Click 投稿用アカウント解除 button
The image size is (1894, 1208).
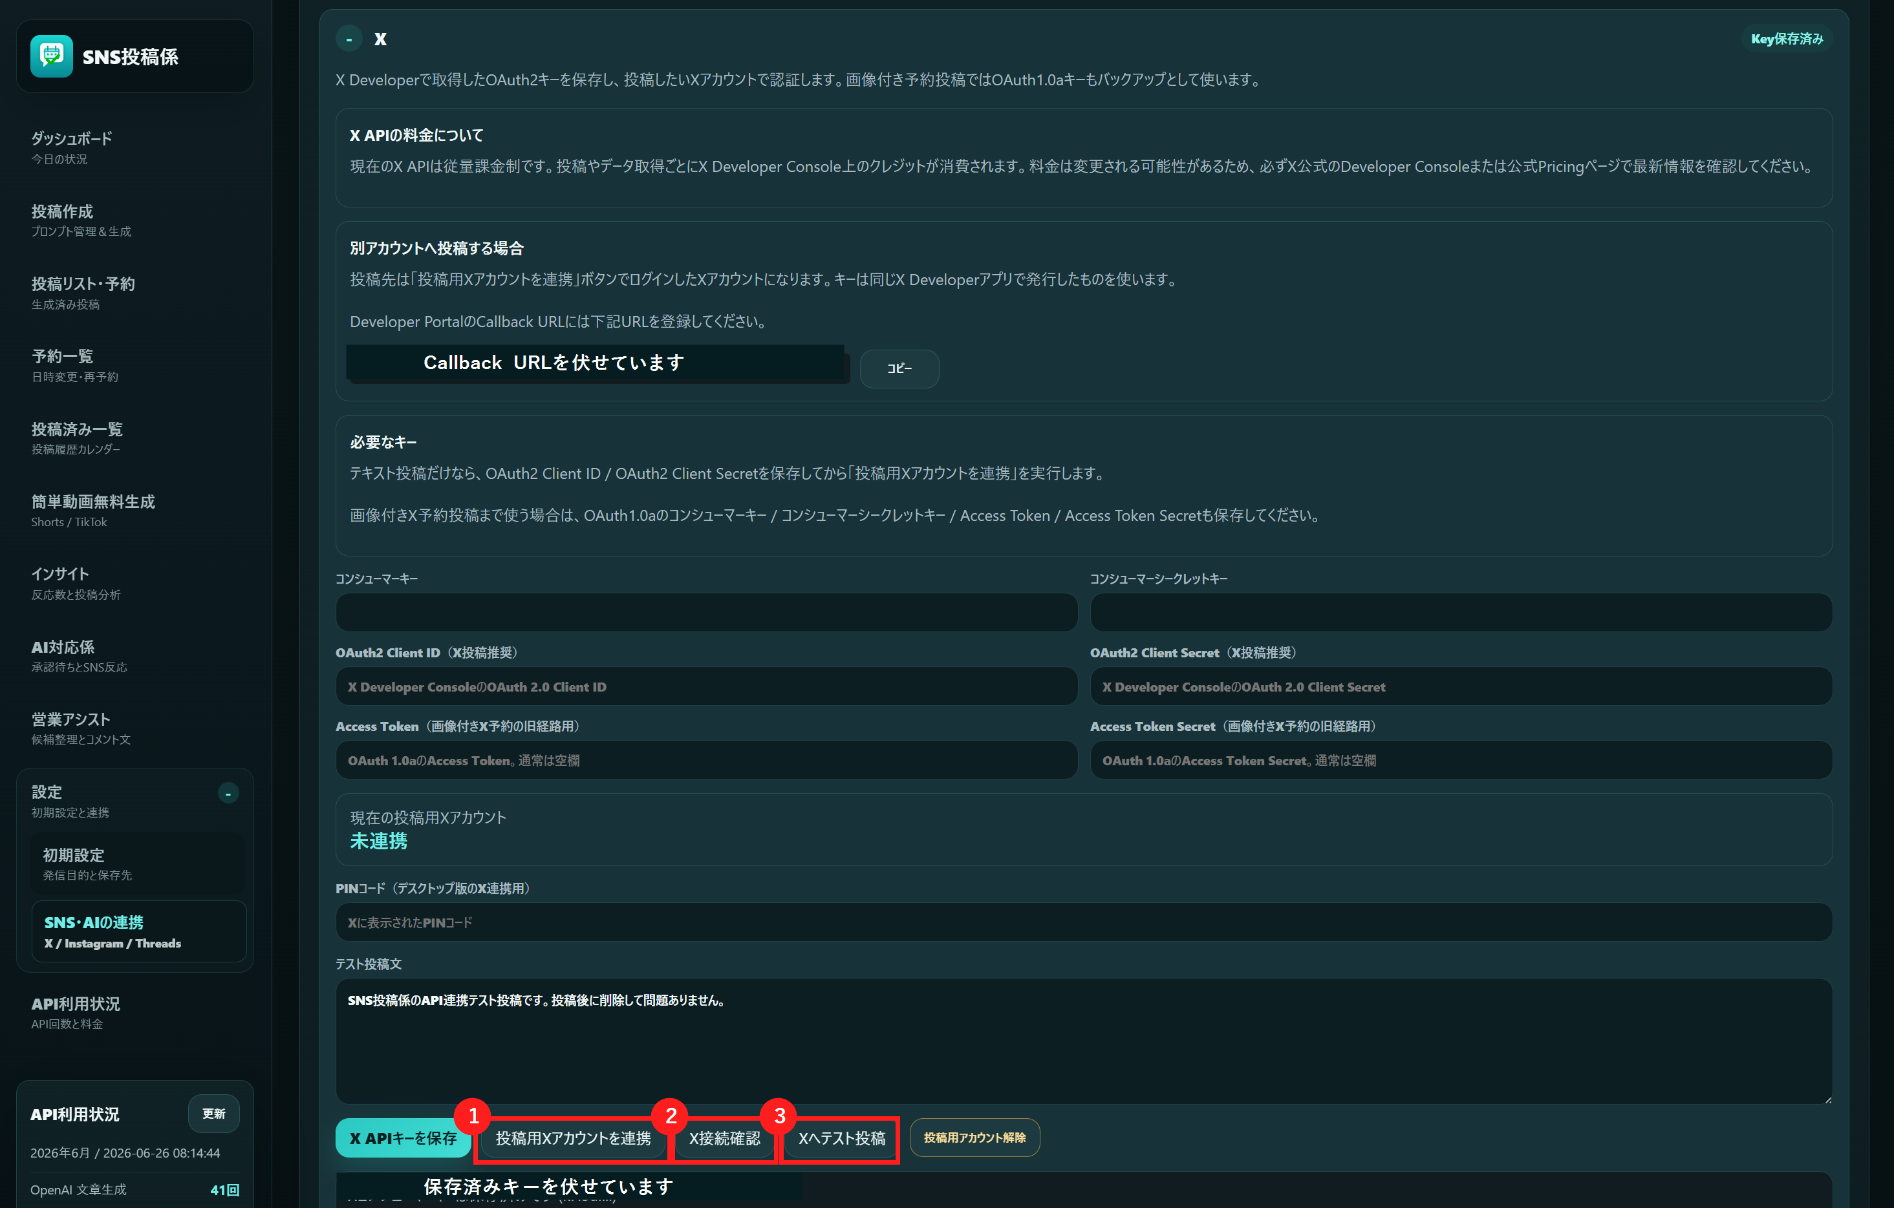[974, 1138]
